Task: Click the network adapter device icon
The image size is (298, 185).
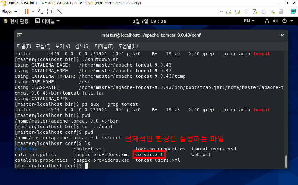Action: (255, 12)
